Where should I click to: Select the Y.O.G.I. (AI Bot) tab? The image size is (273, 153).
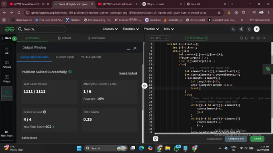[x=91, y=57]
